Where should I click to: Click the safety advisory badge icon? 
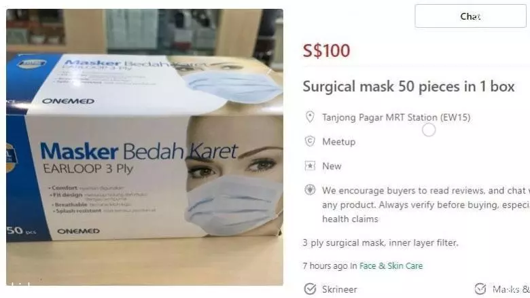coord(310,190)
